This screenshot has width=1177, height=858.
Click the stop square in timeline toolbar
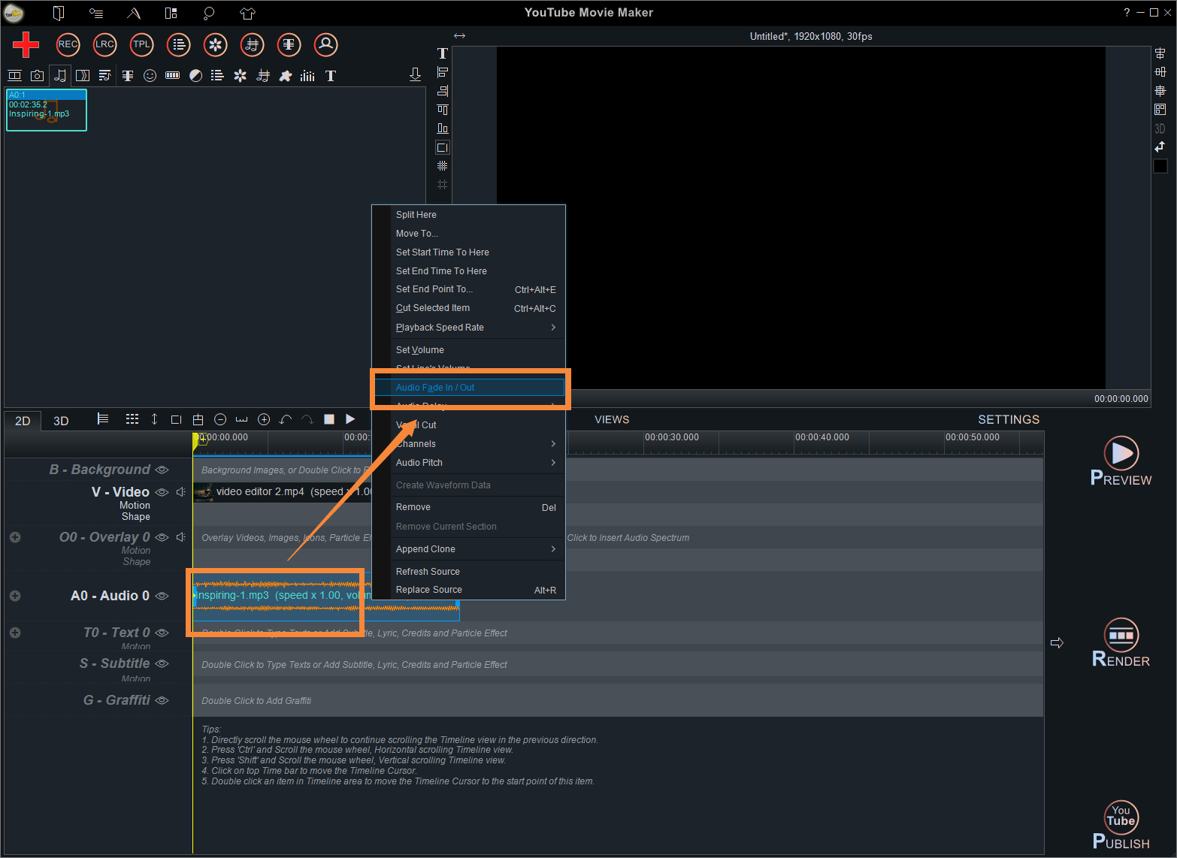point(329,419)
